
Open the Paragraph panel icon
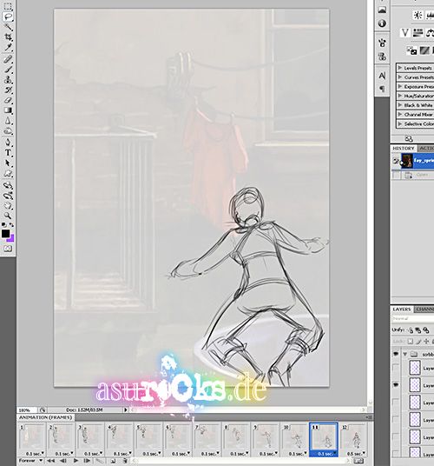[x=382, y=89]
